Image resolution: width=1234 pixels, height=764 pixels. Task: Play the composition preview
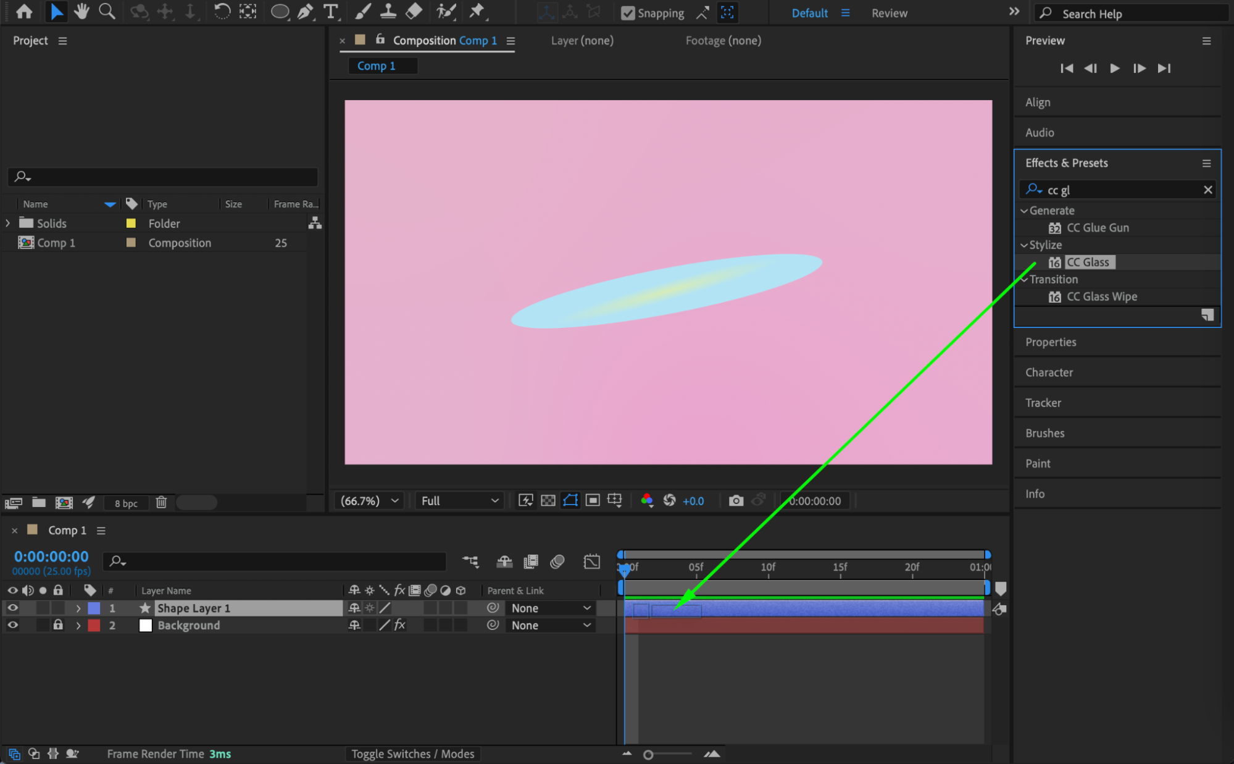point(1114,68)
